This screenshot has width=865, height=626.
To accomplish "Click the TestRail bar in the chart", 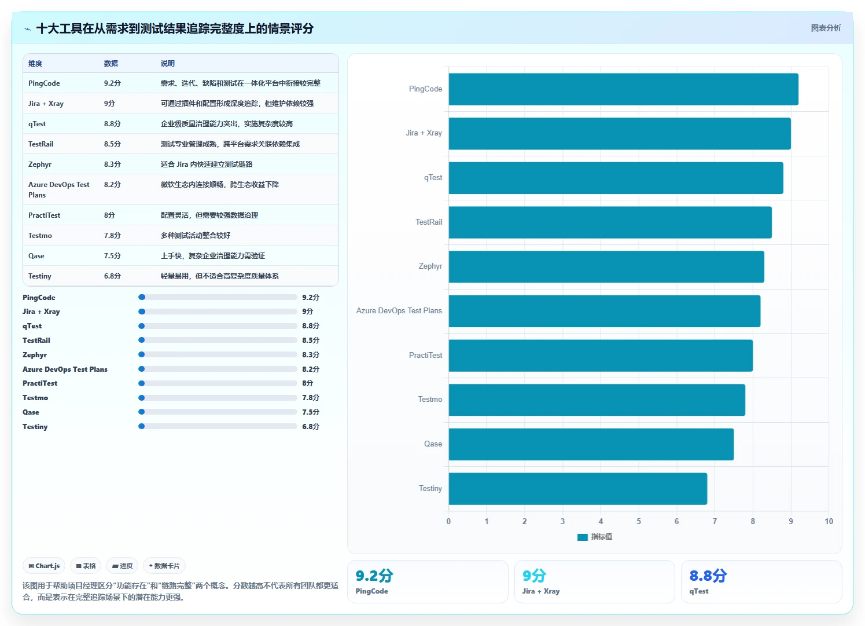I will coord(610,222).
